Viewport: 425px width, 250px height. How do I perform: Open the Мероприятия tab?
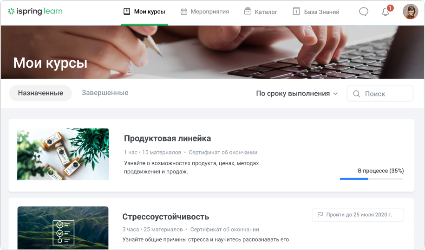click(x=205, y=12)
